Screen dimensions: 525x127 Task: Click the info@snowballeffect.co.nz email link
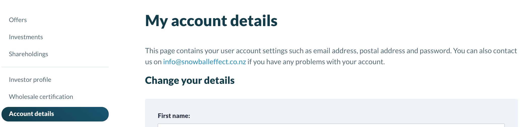(204, 62)
